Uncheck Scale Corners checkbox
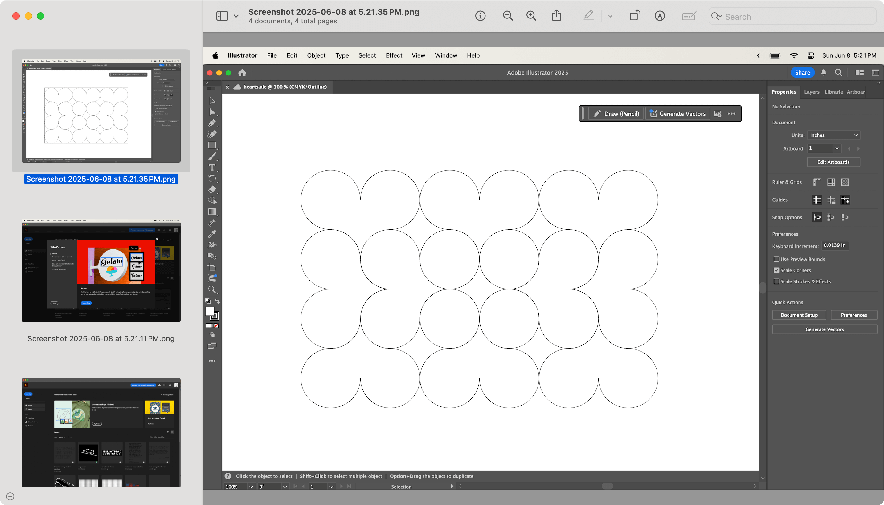 (776, 270)
